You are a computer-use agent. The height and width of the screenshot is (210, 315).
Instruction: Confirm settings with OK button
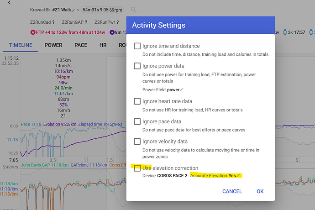click(260, 191)
